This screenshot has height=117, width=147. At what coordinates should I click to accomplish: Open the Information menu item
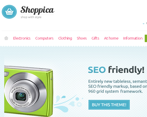click(x=133, y=38)
